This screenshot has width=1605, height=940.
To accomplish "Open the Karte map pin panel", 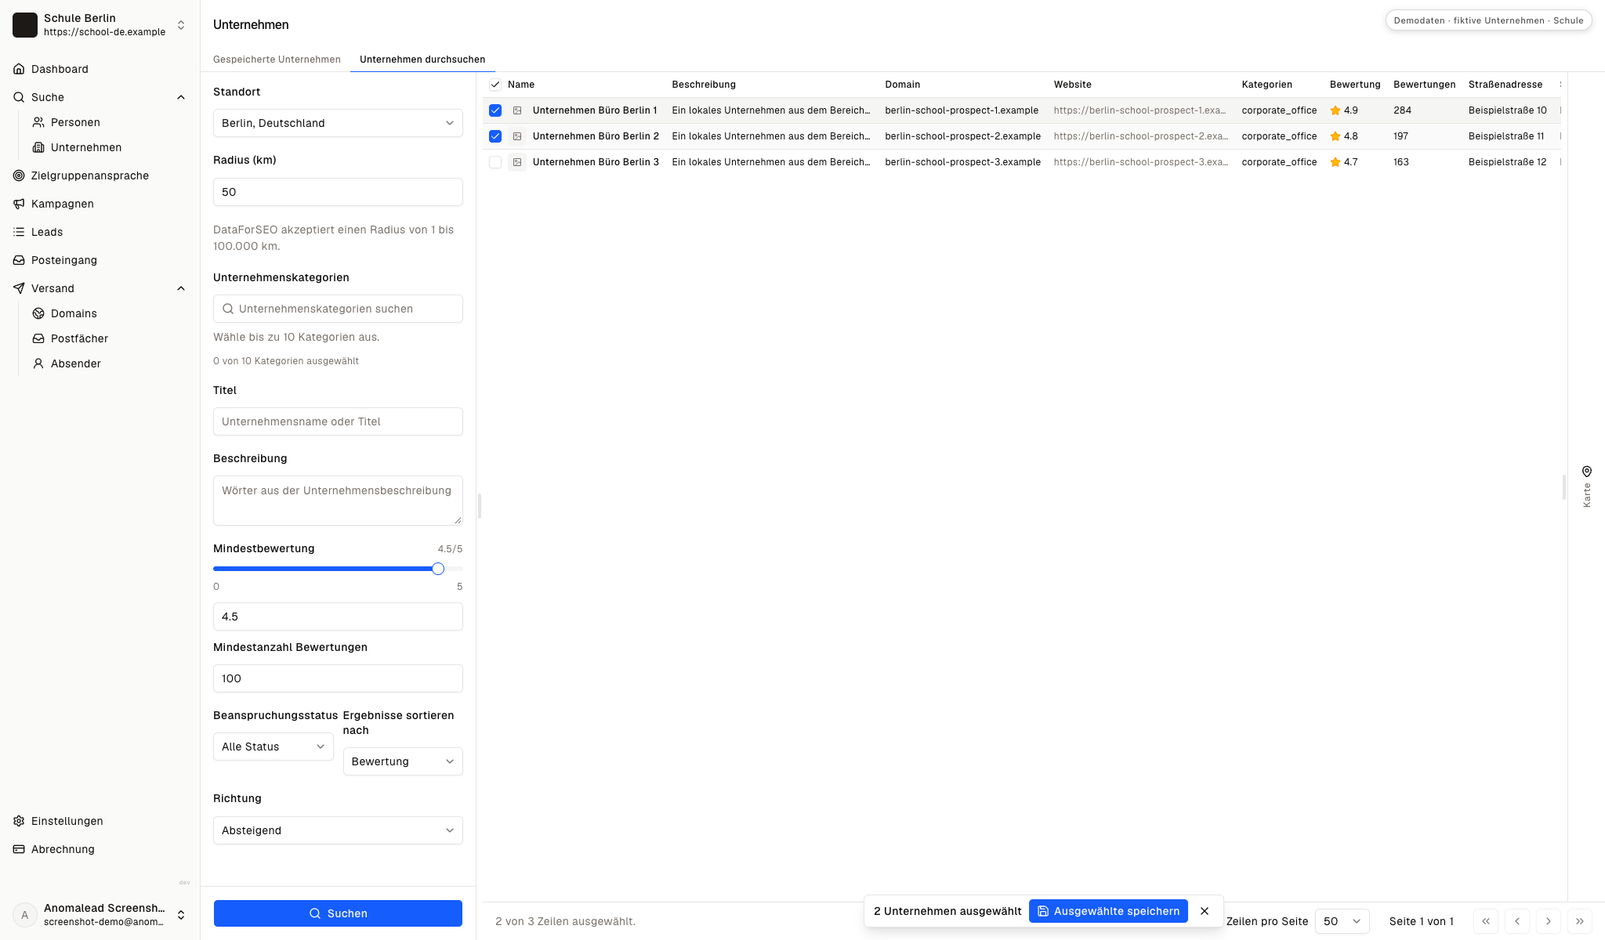I will (x=1586, y=486).
